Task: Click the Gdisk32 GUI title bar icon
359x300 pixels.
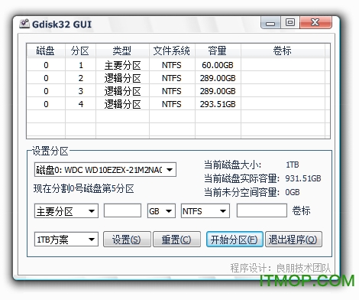Action: (x=24, y=24)
